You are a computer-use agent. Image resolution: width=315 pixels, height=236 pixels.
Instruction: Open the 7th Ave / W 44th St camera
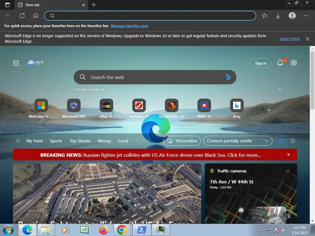[231, 182]
